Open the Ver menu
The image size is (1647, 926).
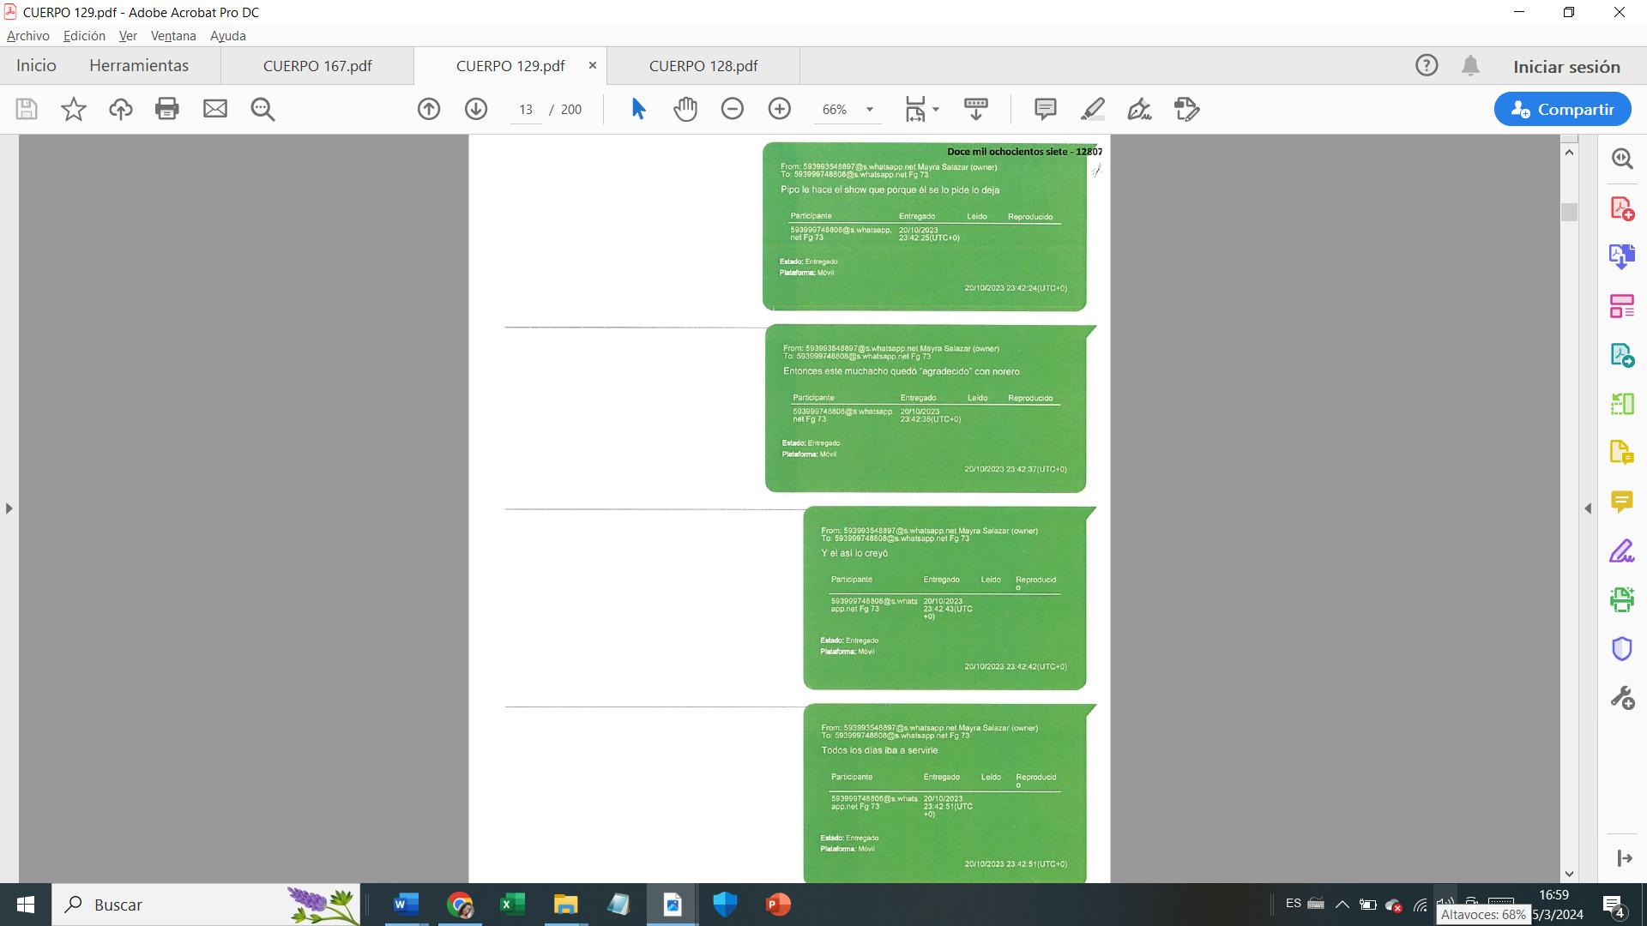tap(128, 36)
